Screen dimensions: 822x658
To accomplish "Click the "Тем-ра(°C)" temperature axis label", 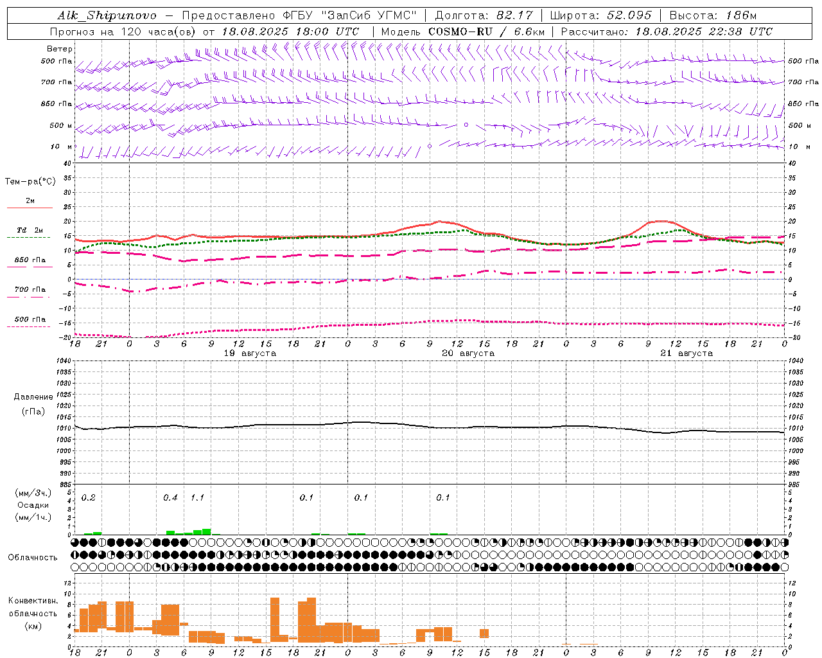I will click(30, 182).
